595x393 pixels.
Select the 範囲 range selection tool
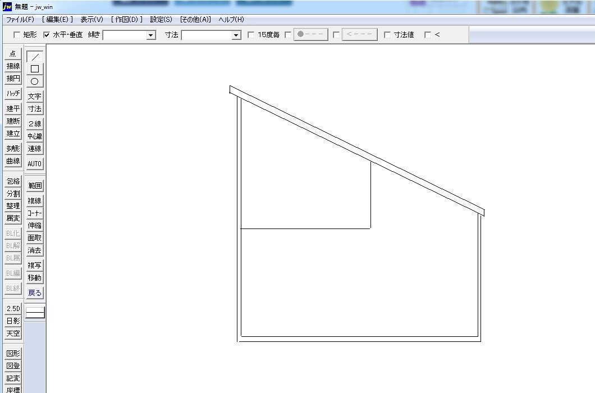[35, 186]
